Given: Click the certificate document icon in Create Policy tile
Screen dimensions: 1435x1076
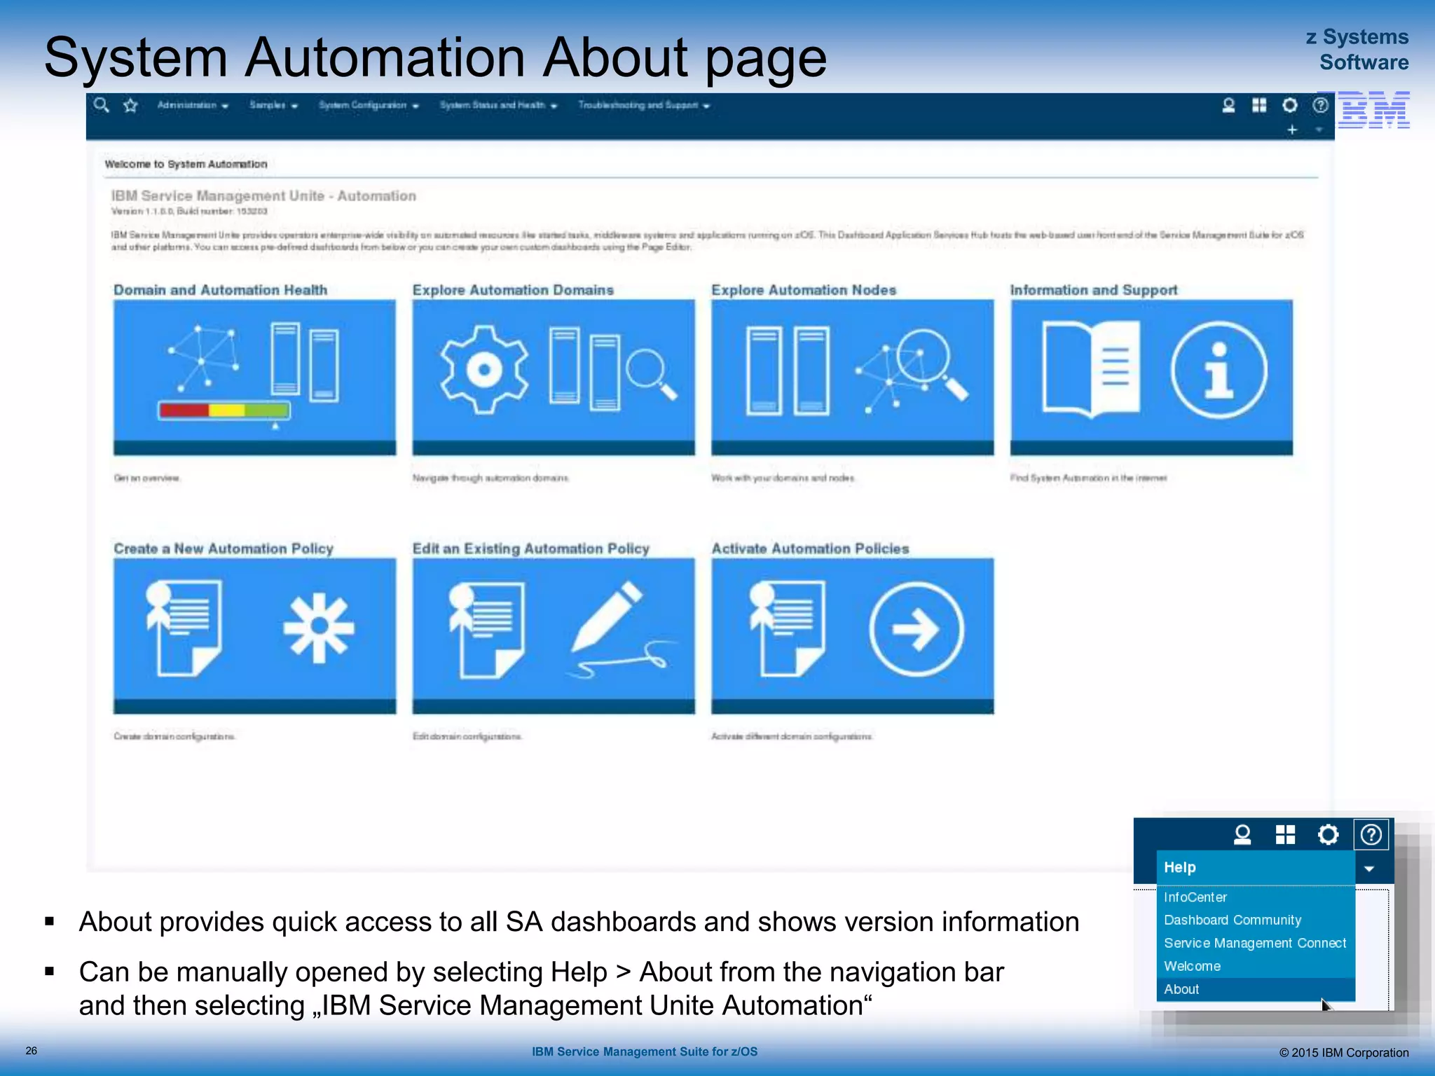Looking at the screenshot, I should (184, 628).
